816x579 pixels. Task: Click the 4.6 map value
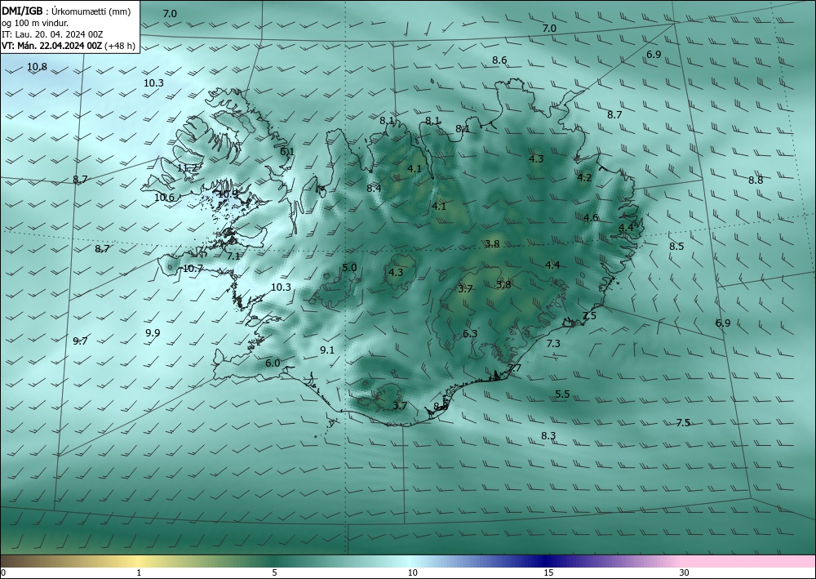[591, 218]
